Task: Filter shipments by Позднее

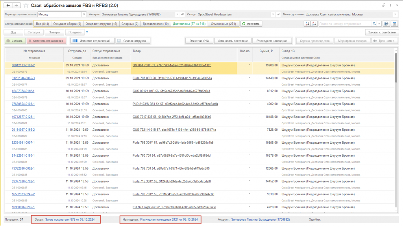Action: [x=75, y=32]
